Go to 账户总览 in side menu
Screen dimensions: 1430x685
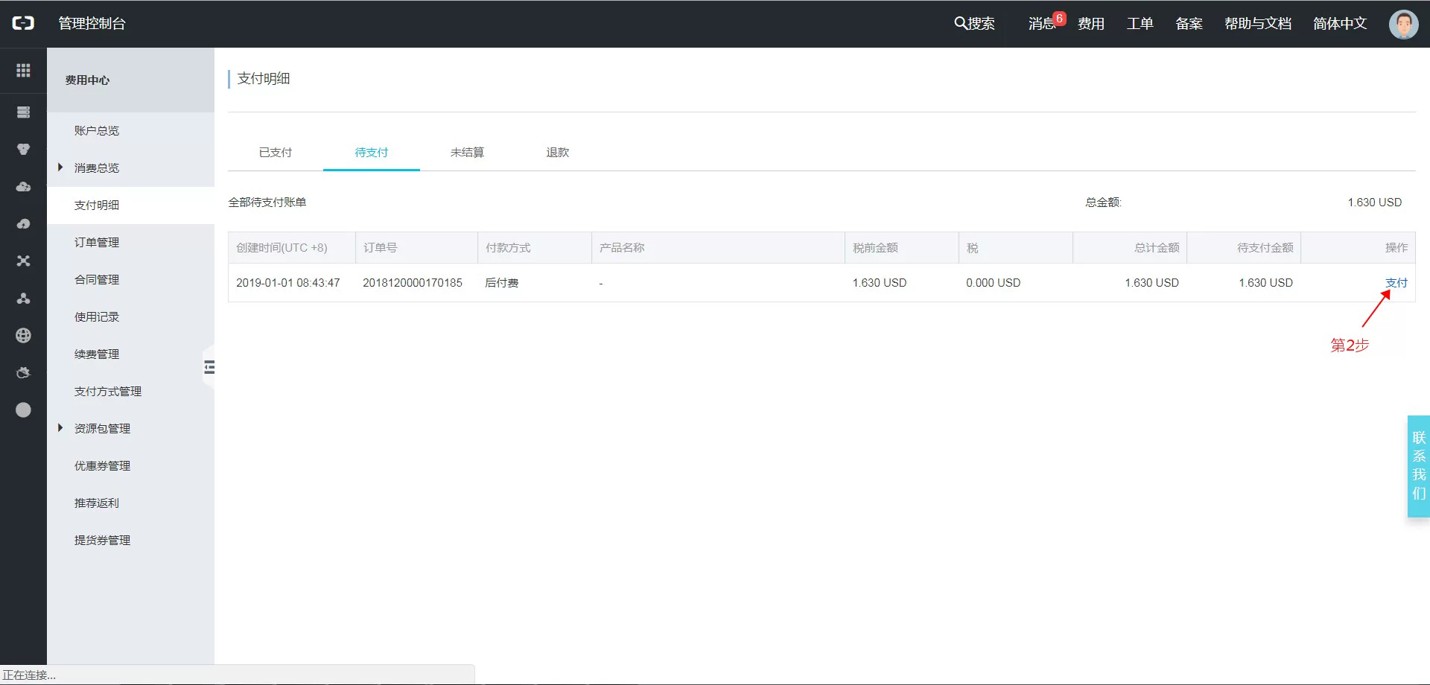click(x=97, y=130)
